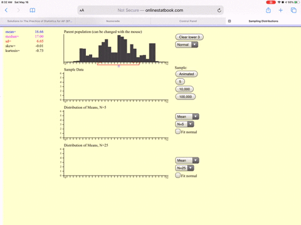Click the mean value 16.66
Screen dimensions: 301x225
point(39,32)
